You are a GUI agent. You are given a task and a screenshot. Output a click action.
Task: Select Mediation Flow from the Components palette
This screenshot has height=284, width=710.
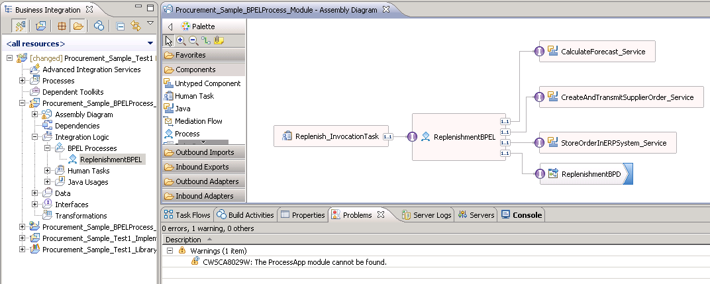199,121
